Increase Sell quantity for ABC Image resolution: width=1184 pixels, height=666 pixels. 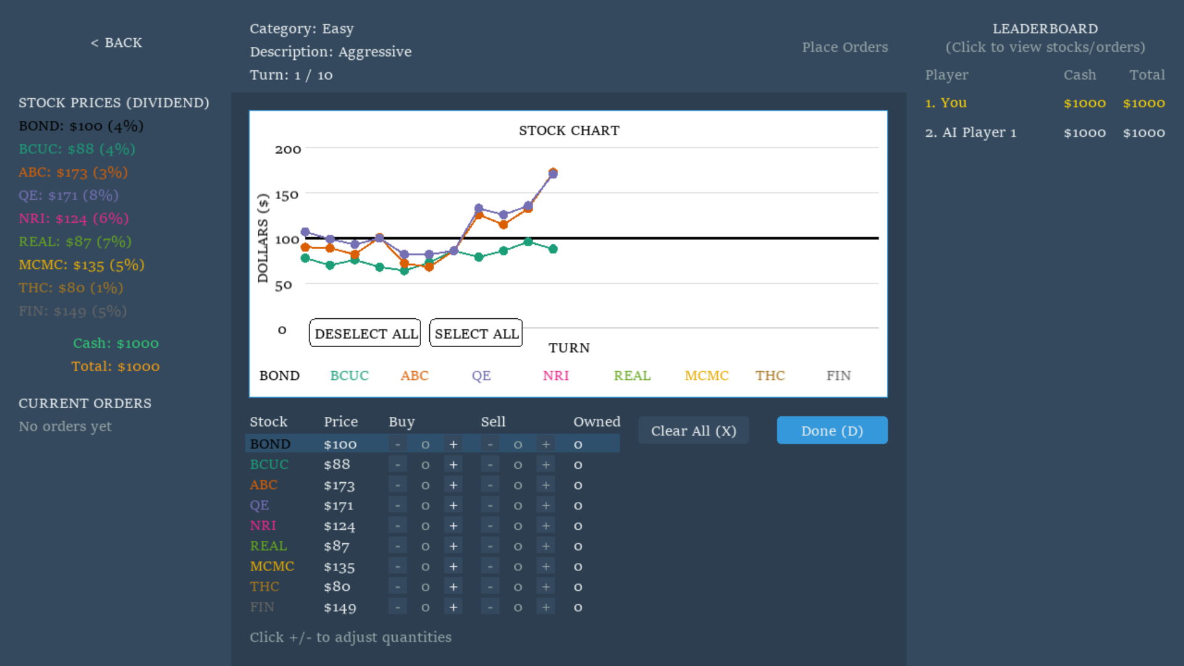coord(546,485)
